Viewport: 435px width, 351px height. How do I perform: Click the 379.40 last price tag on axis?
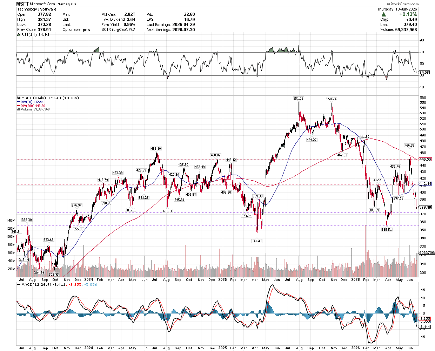coord(425,207)
